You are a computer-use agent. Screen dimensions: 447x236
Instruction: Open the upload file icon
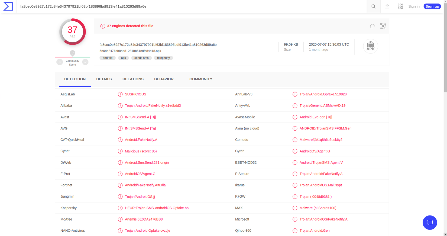pos(387,6)
